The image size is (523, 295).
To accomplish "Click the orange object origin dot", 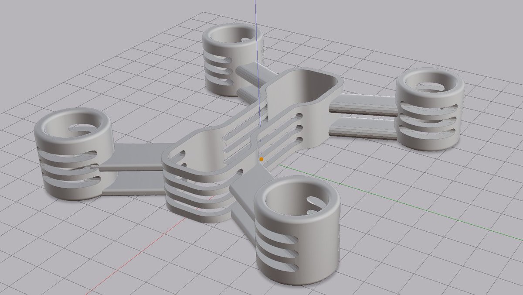I will click(261, 159).
